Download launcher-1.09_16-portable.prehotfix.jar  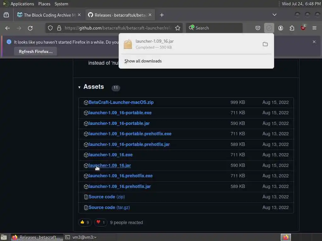coord(129,144)
